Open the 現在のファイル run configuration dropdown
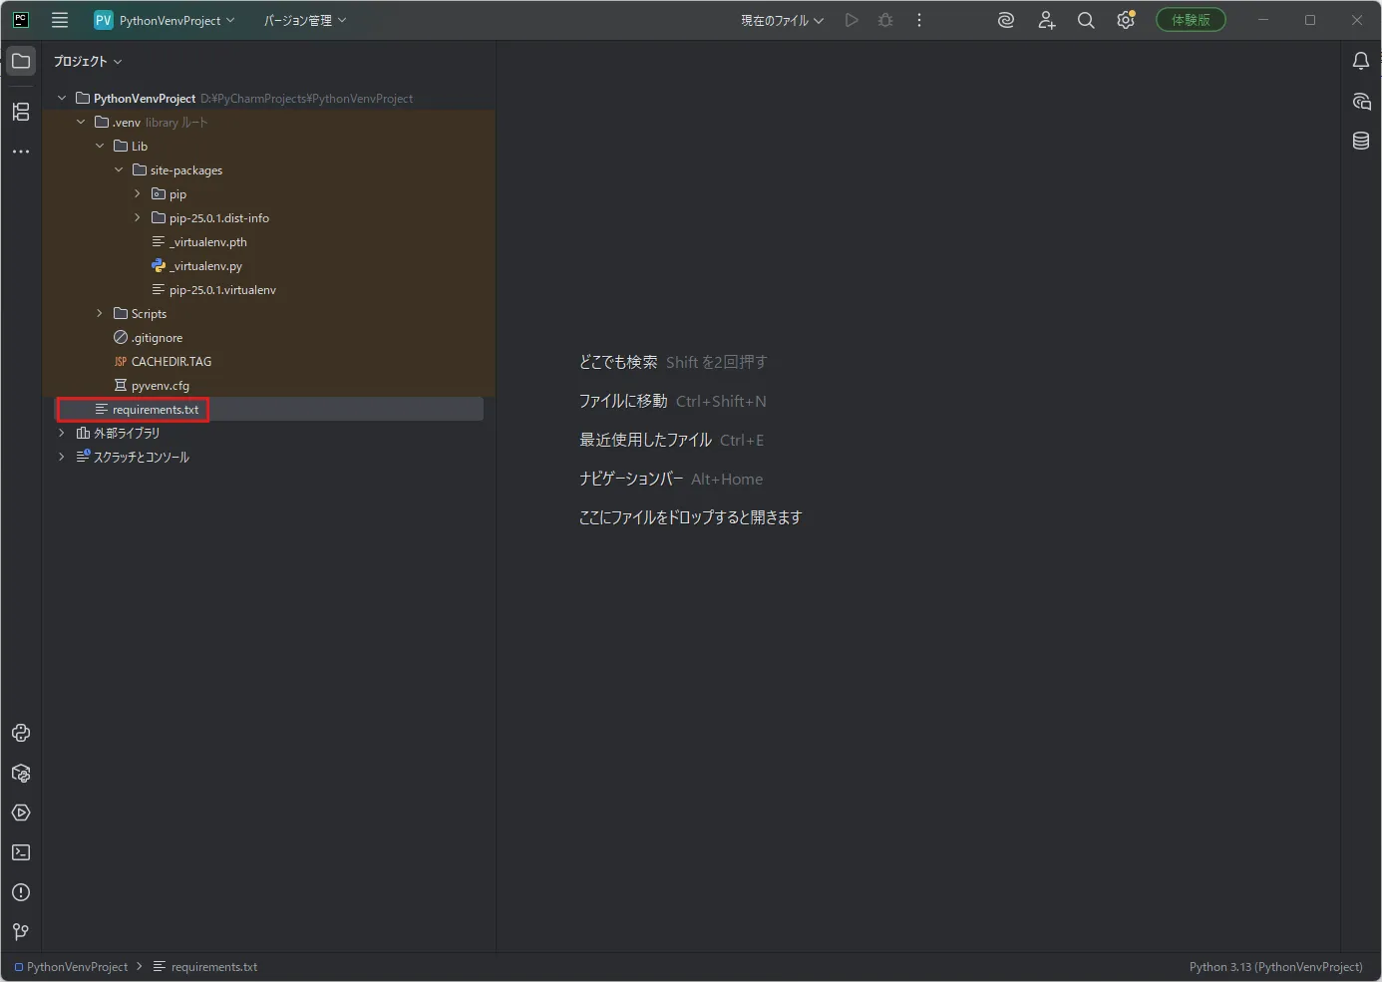The image size is (1382, 982). (x=782, y=20)
